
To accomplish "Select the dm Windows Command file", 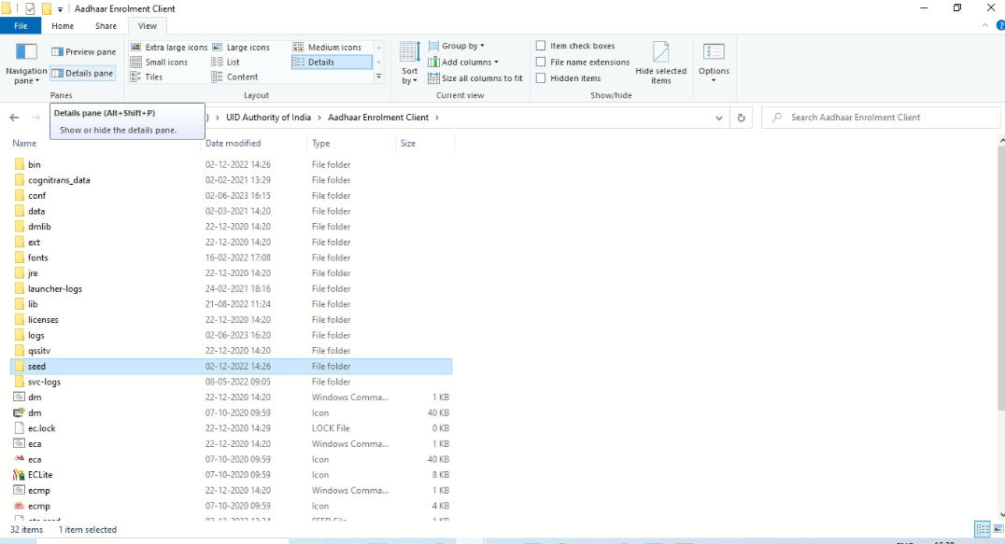I will [232, 398].
